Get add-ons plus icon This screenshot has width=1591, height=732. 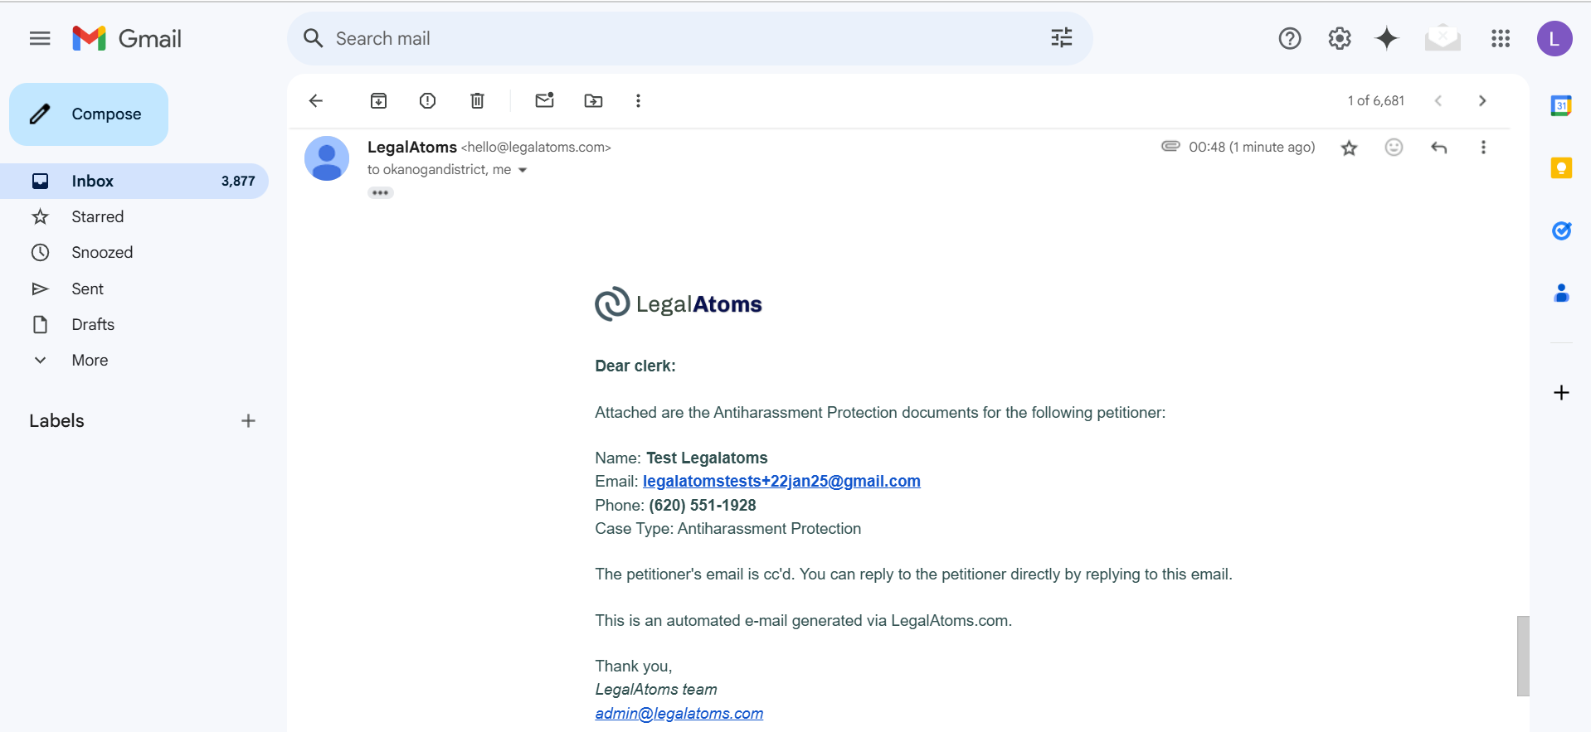click(1561, 392)
